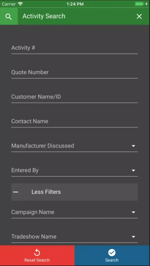The image size is (150, 266).
Task: Tap the Manufacturer Discussed field label
Action: pos(43,146)
